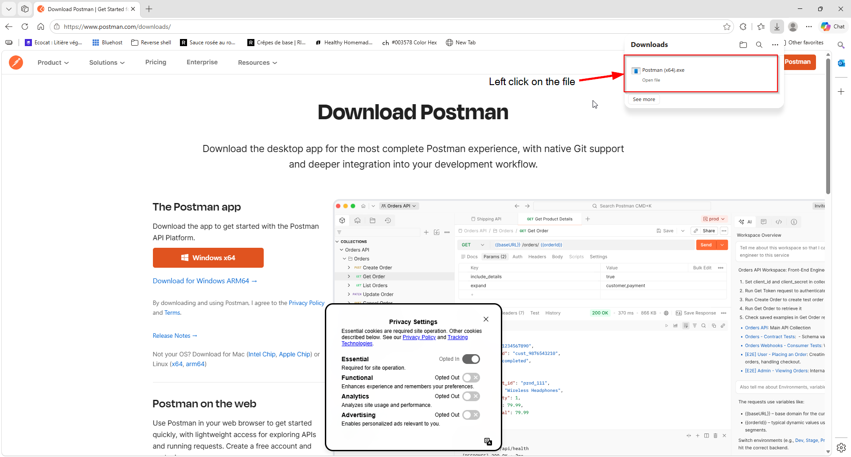View site information lock icon
The image size is (851, 457).
pos(57,27)
